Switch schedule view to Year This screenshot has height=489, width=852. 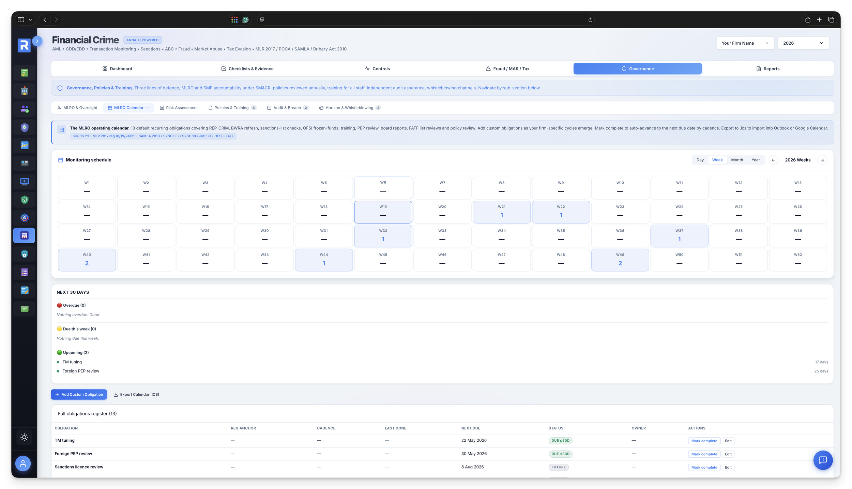pyautogui.click(x=755, y=160)
